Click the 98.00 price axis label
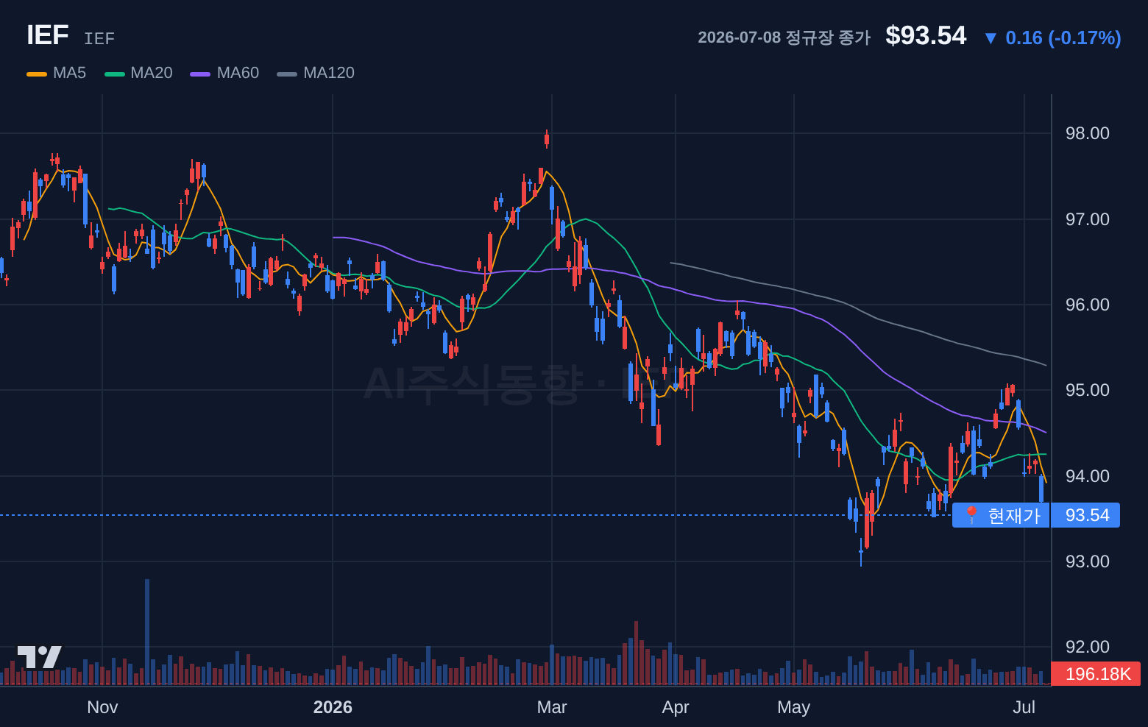The height and width of the screenshot is (727, 1148). [x=1088, y=133]
